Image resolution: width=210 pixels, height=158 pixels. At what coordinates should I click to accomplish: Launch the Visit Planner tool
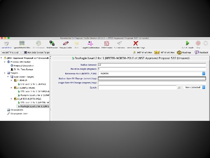[52, 45]
